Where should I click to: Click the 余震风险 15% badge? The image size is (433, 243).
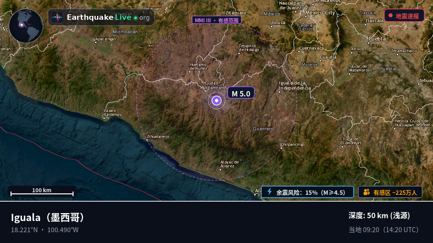[x=307, y=192]
